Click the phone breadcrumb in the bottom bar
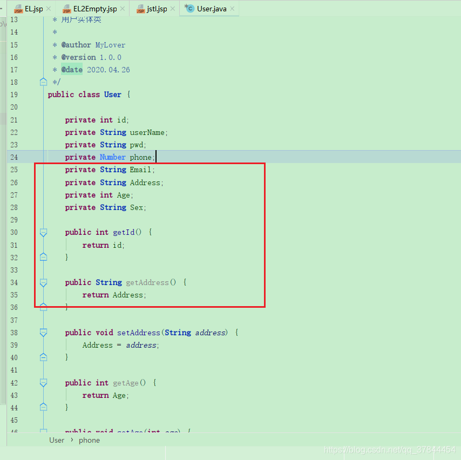 [x=89, y=441]
